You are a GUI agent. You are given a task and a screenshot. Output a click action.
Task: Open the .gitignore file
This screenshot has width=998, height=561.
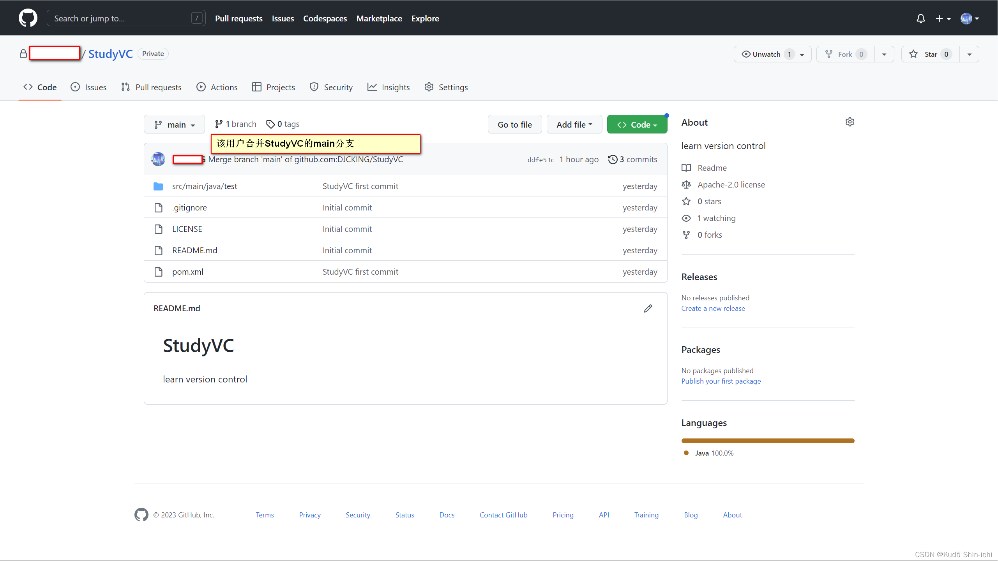(x=189, y=208)
